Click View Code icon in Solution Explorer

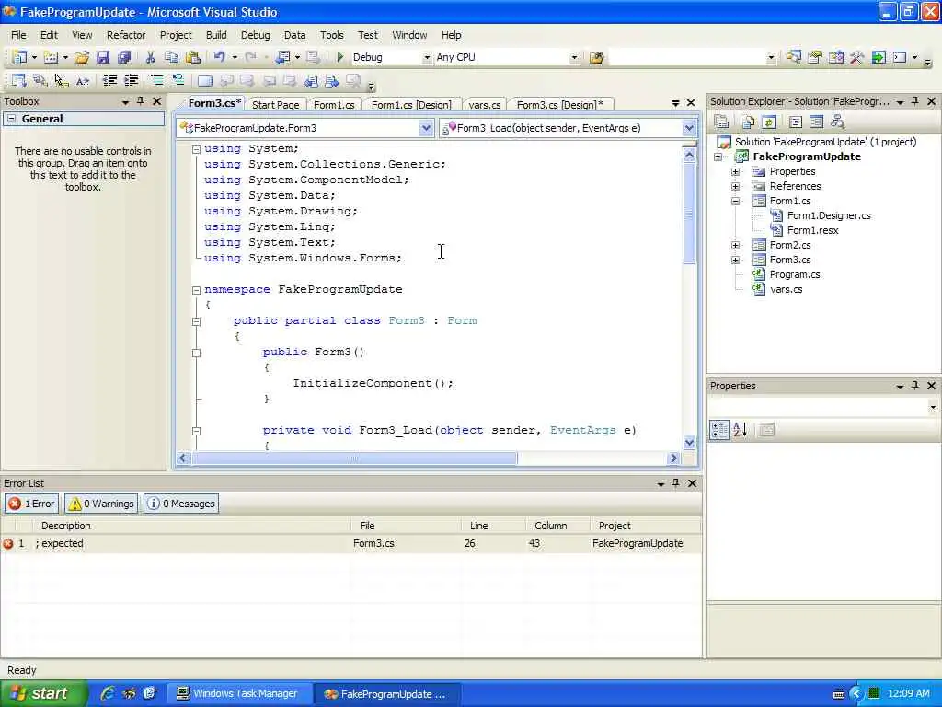[x=796, y=122]
